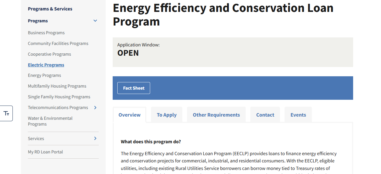Open Water & Environmental Programs
Screen dimensions: 381x174
coord(50,121)
